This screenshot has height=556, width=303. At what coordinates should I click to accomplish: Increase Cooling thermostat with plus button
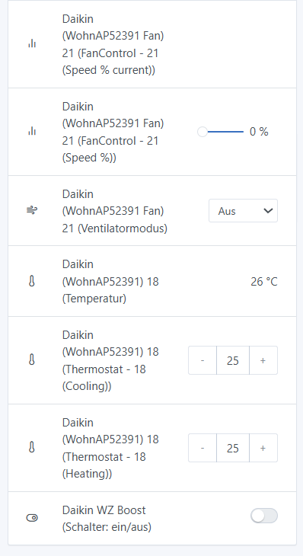click(x=263, y=360)
